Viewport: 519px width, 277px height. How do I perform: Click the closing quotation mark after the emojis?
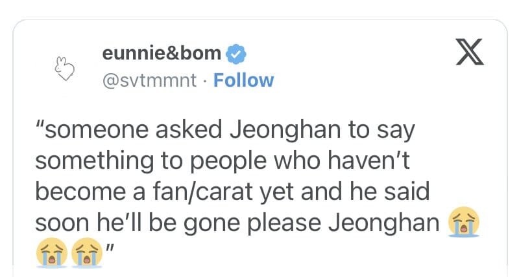[x=110, y=247]
